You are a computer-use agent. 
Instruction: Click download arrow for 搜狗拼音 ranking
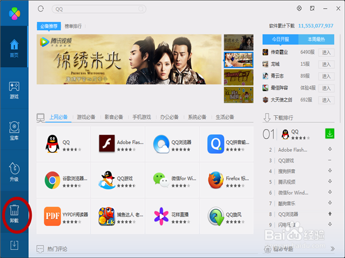click(x=330, y=171)
